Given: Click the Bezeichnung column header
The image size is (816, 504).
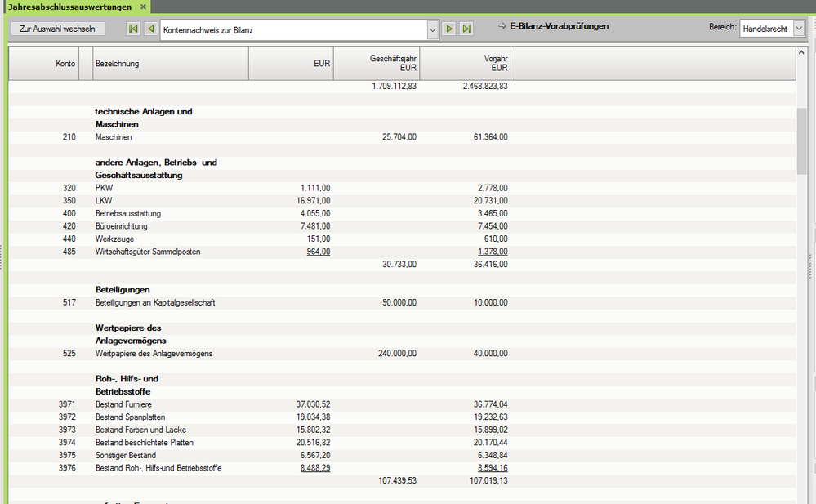Looking at the screenshot, I should [x=171, y=64].
